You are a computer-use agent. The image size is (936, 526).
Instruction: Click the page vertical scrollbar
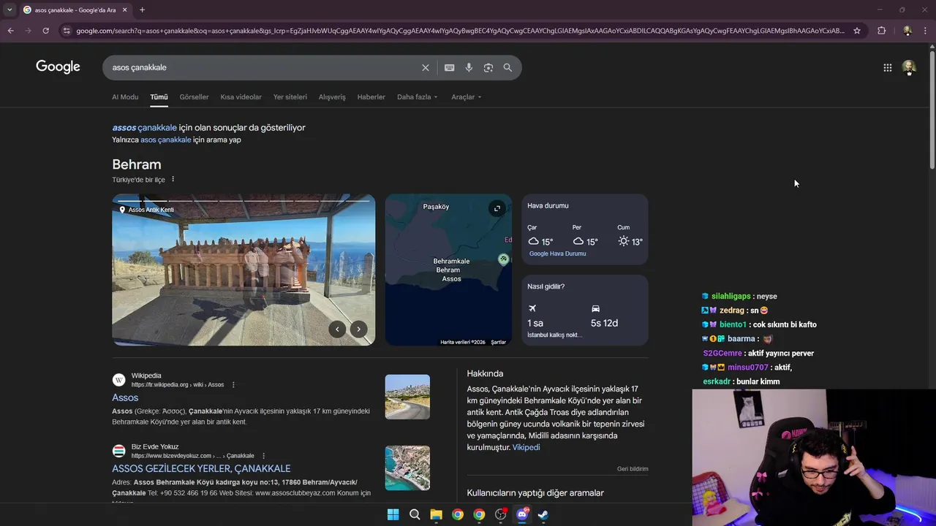tap(932, 110)
